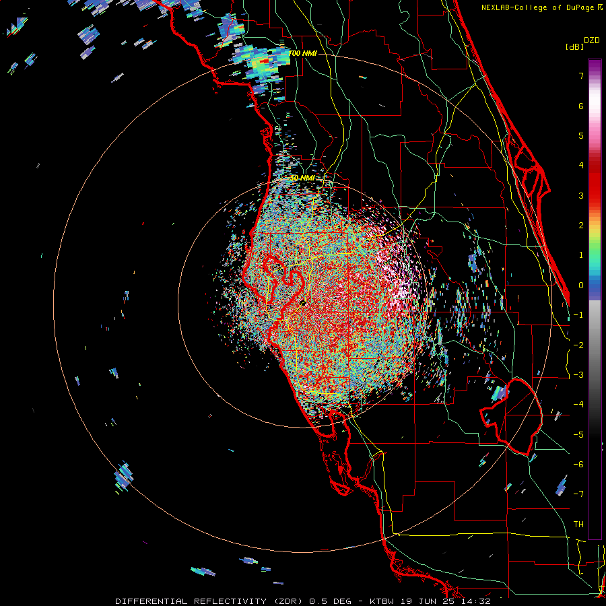Click the TH label below color scale
The image size is (606, 606).
pos(578,525)
